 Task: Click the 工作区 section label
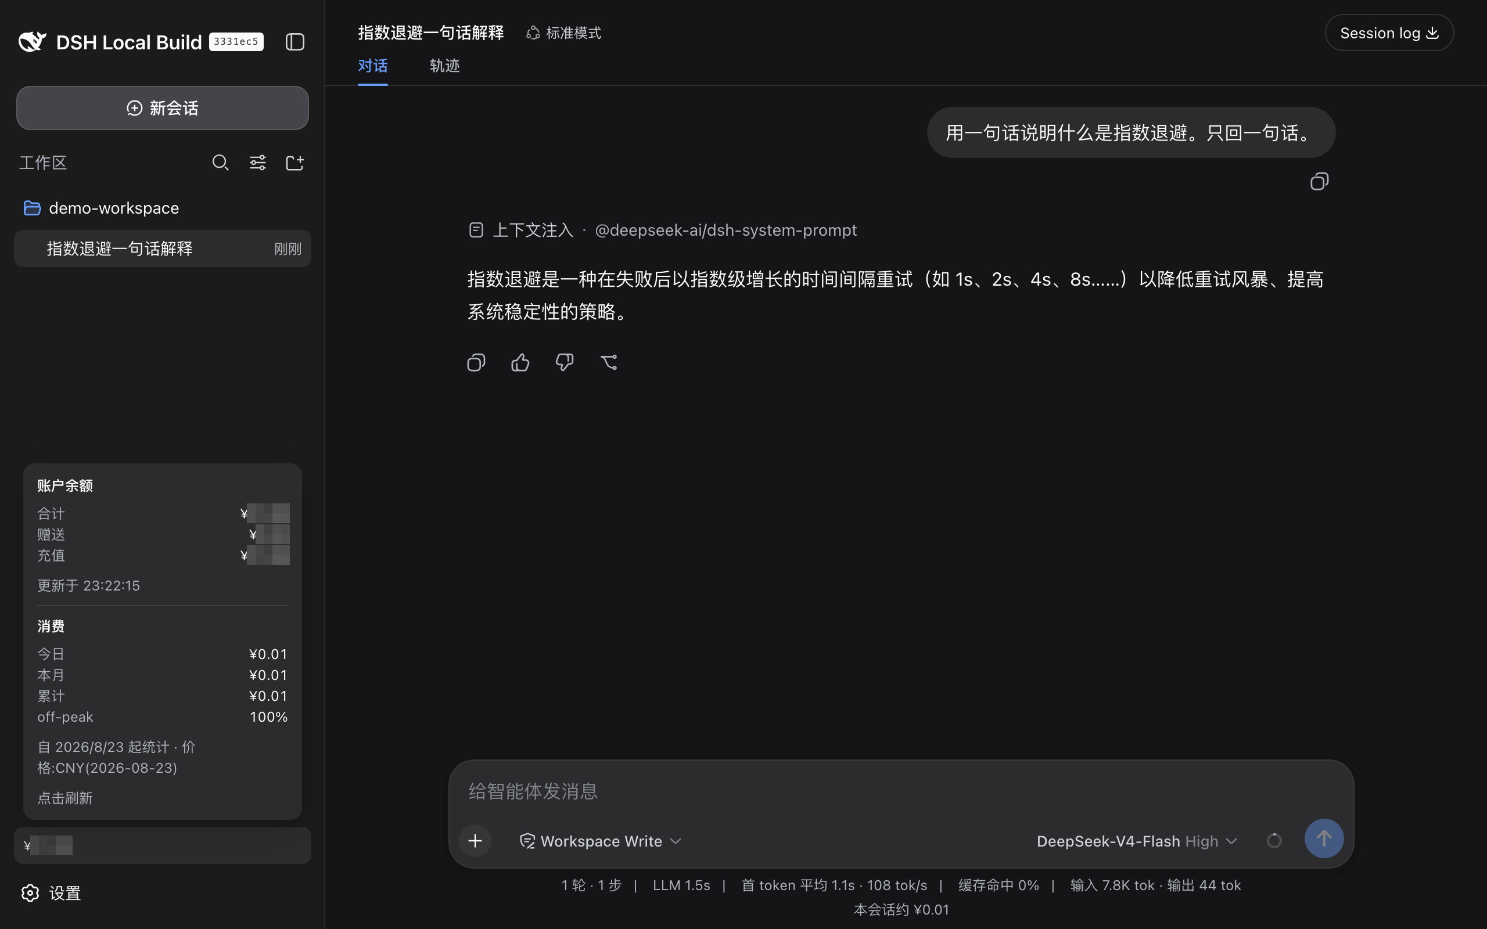coord(43,163)
